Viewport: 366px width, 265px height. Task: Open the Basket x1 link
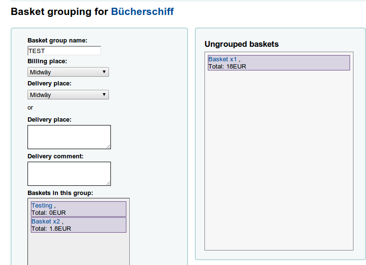[222, 59]
